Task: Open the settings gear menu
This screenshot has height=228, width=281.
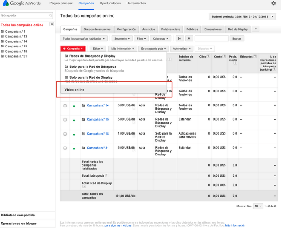Action: pos(273,3)
